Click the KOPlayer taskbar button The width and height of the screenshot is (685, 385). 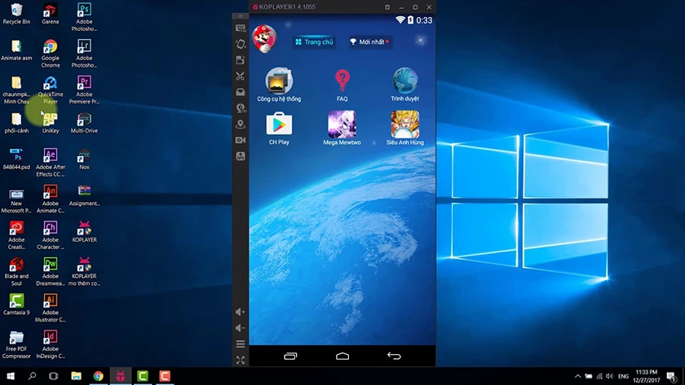pos(121,376)
